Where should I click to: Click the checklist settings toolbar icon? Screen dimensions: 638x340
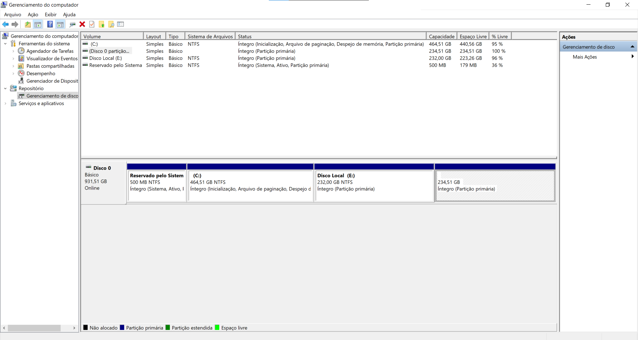point(121,24)
